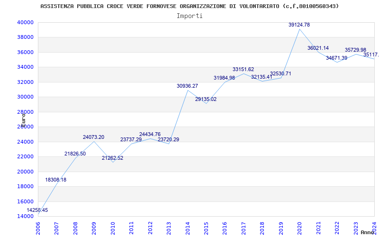379x237 pixels.
Task: Select the x-axis year label 2011
Action: [132, 228]
